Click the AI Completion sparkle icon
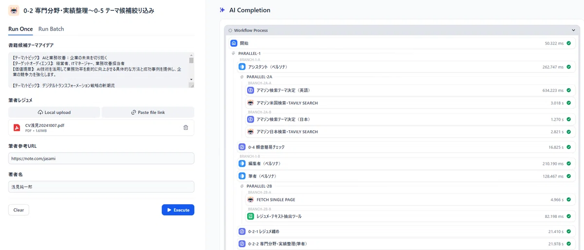The image size is (584, 250). (x=222, y=10)
